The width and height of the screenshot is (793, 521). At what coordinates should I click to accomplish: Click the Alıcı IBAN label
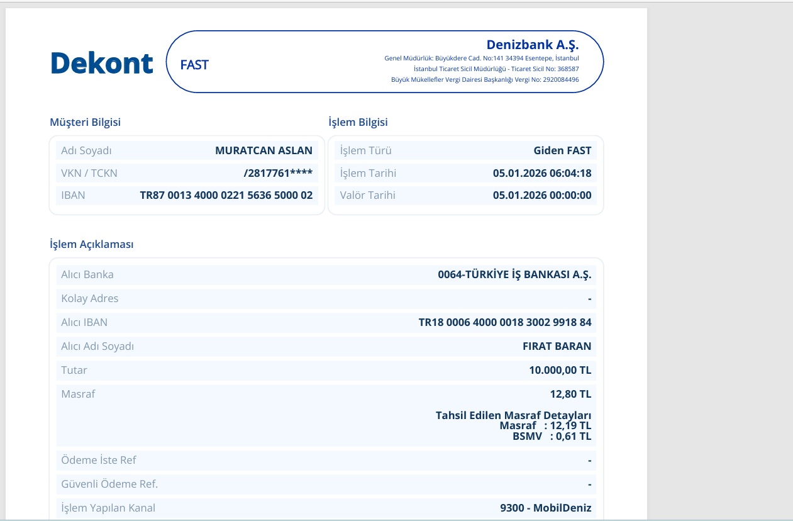coord(84,322)
